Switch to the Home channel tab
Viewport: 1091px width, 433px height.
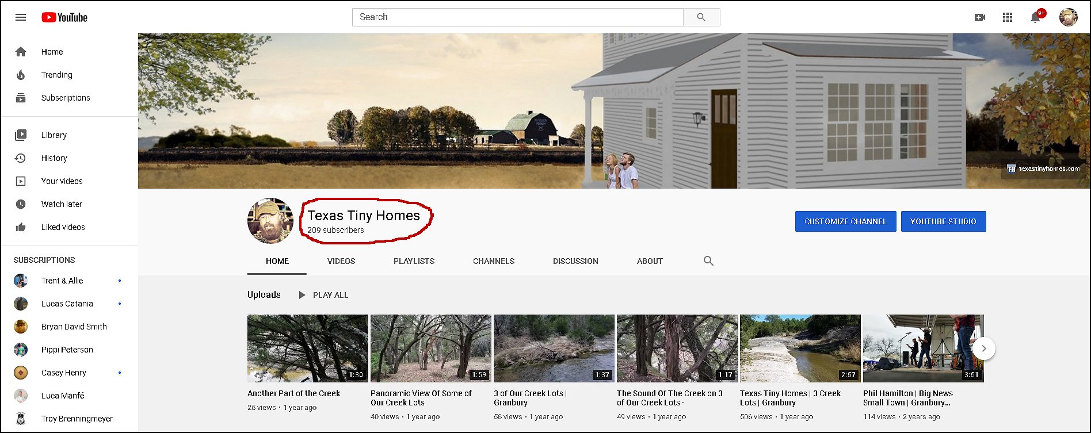(x=277, y=261)
